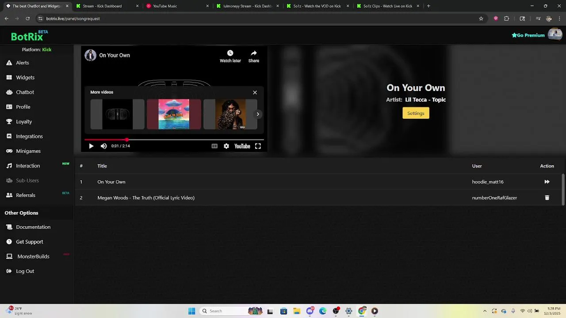The image size is (566, 318).
Task: Skip the On Your Own song
Action: 547,182
